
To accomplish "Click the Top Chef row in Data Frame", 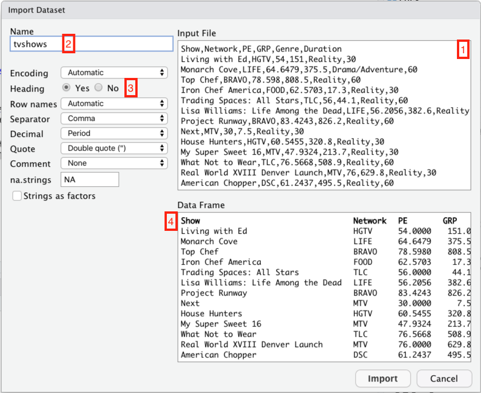I will pyautogui.click(x=200, y=251).
